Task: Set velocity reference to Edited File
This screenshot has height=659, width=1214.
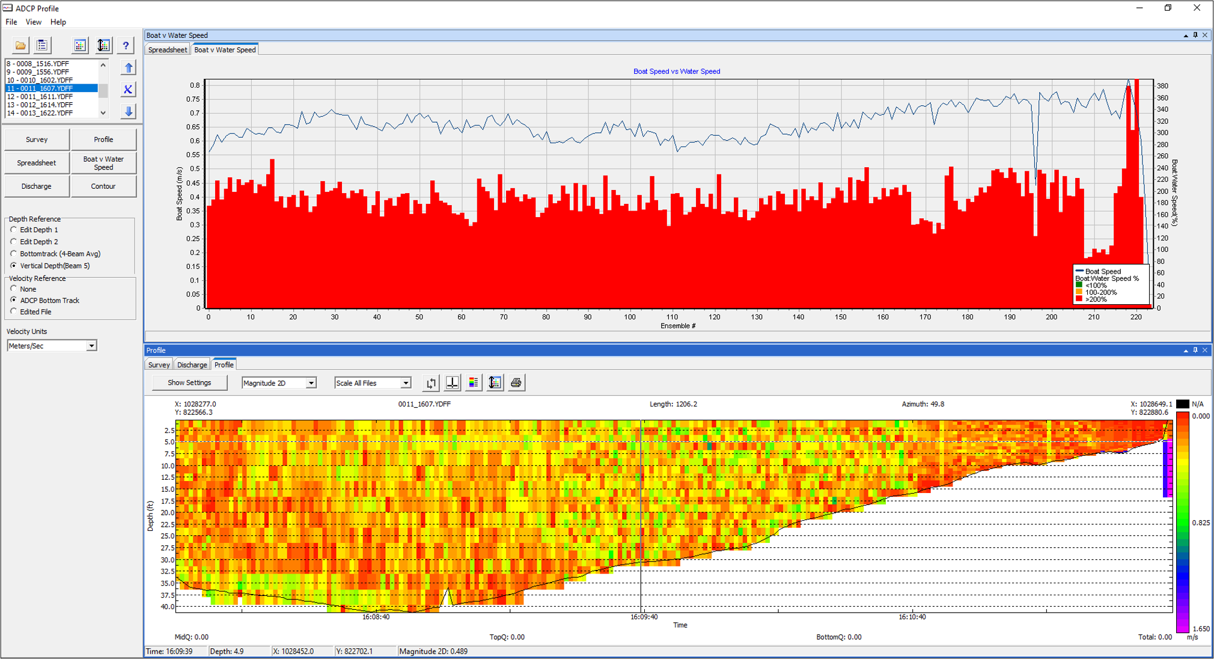Action: (13, 311)
